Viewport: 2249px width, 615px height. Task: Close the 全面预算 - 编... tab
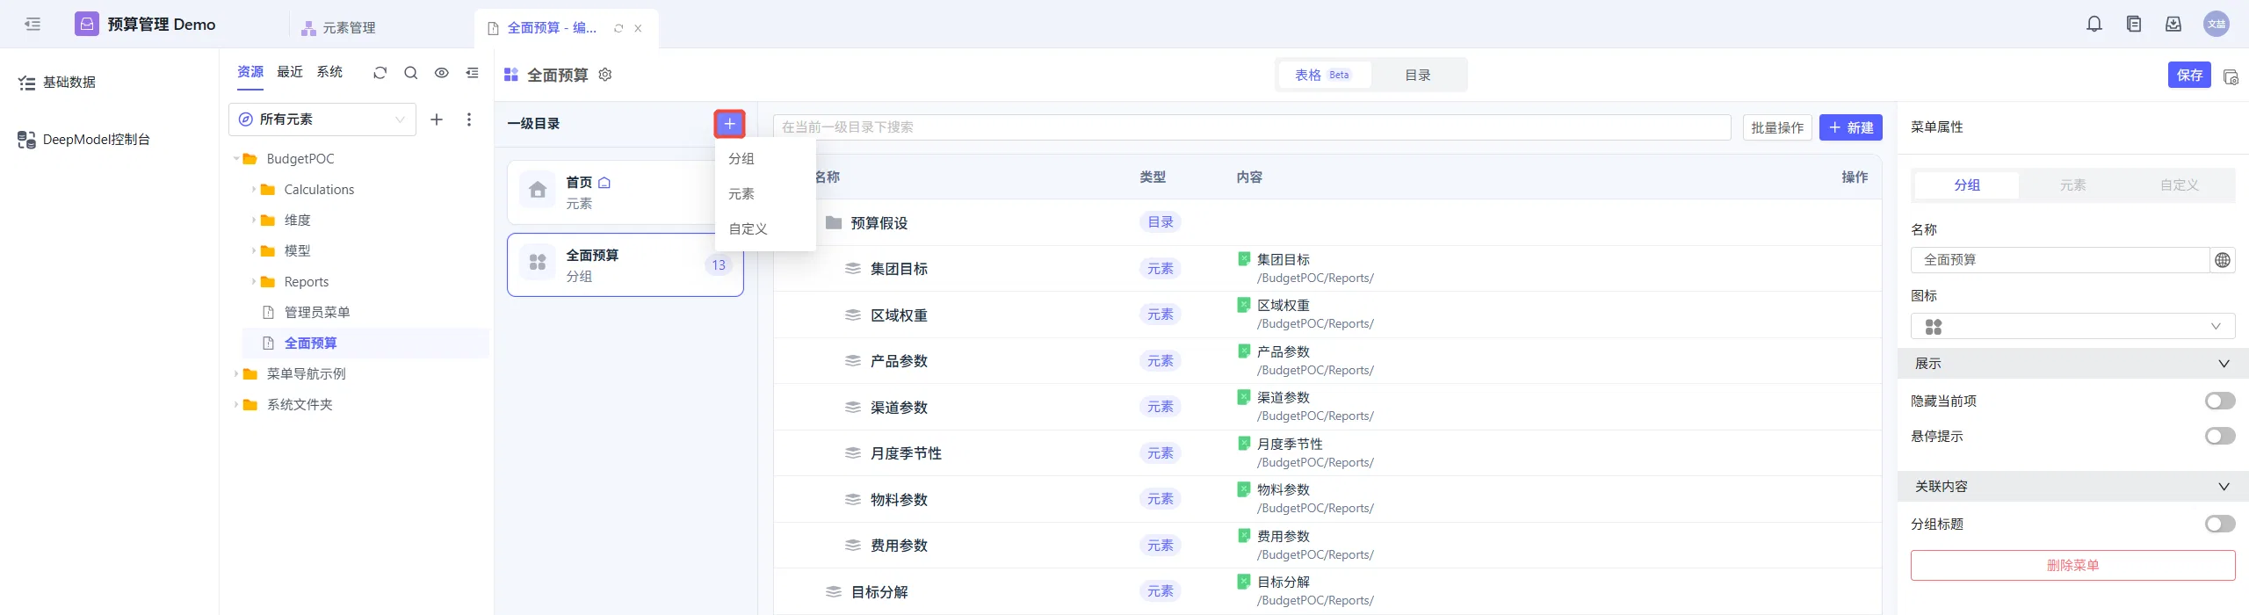pyautogui.click(x=638, y=28)
